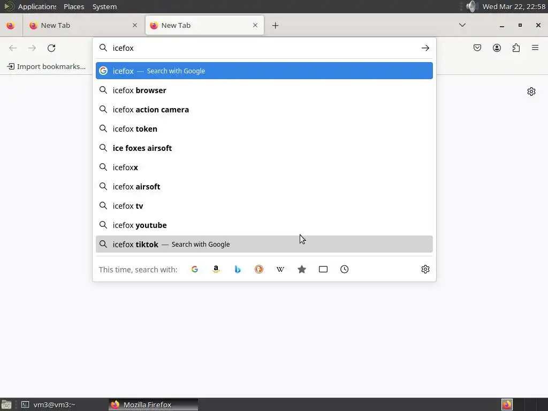
Task: Click Import bookmarks button
Action: coord(47,66)
